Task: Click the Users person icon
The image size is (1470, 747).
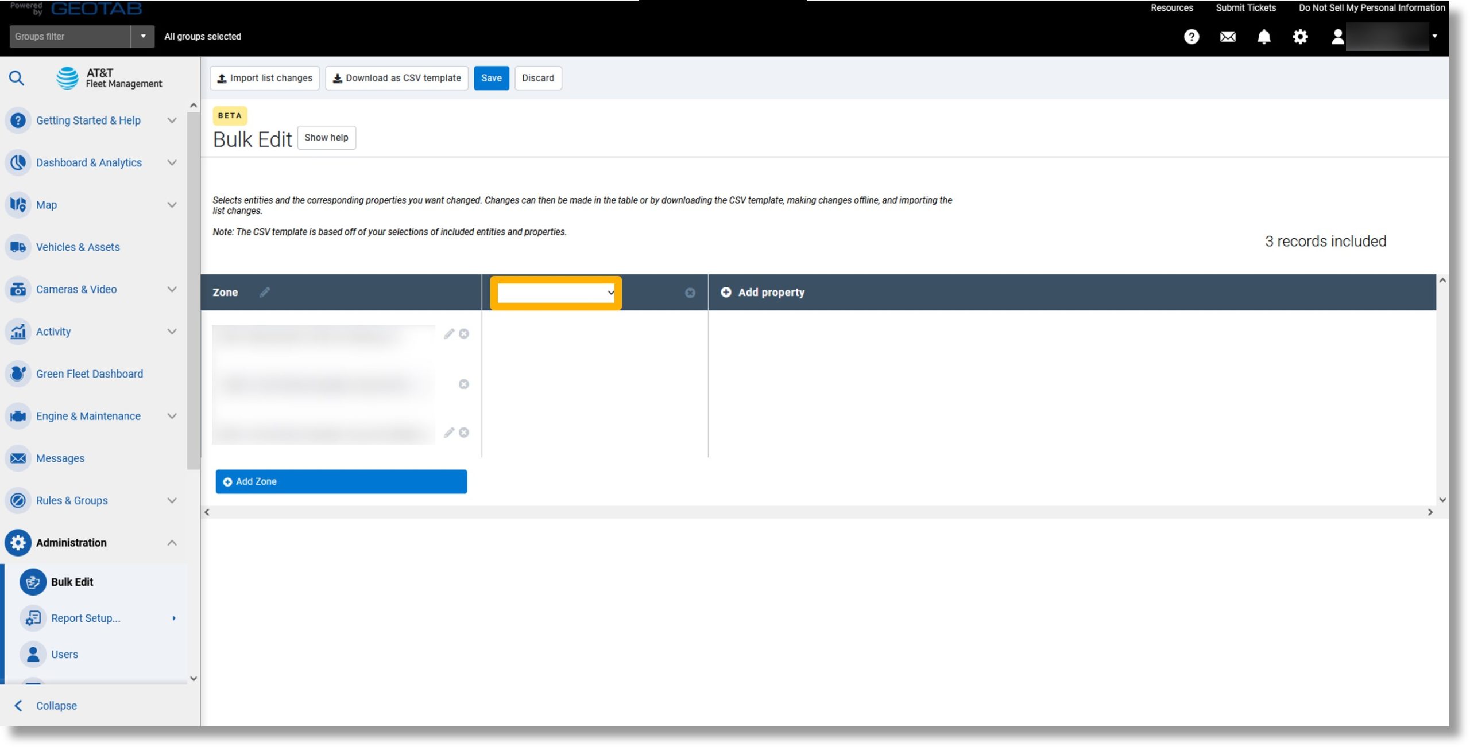Action: [33, 655]
